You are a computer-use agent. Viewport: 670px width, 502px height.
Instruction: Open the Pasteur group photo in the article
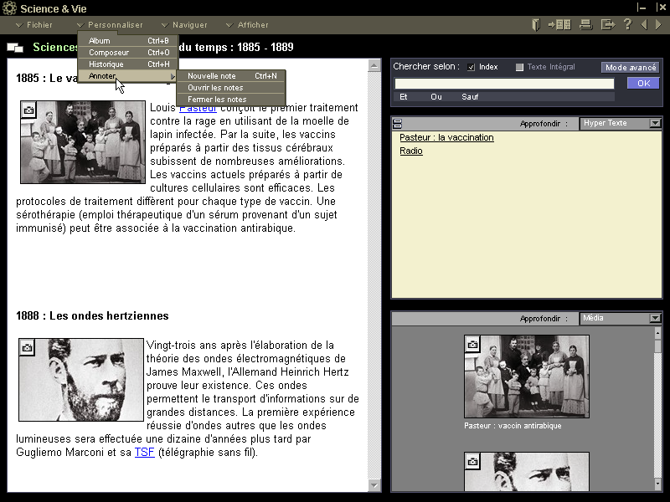[83, 142]
